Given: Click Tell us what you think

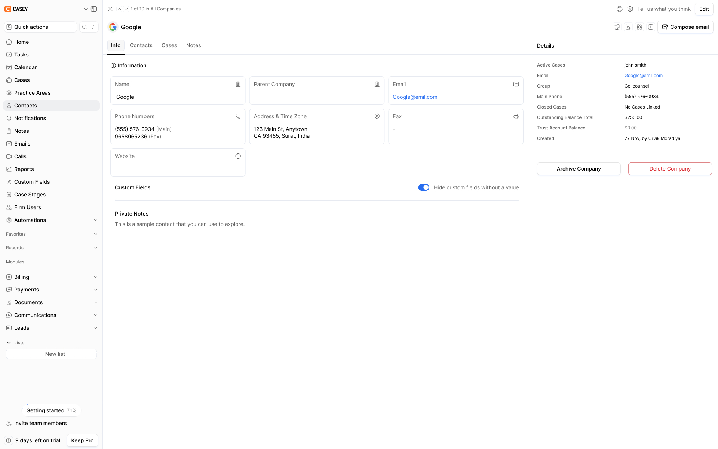Looking at the screenshot, I should [x=664, y=9].
